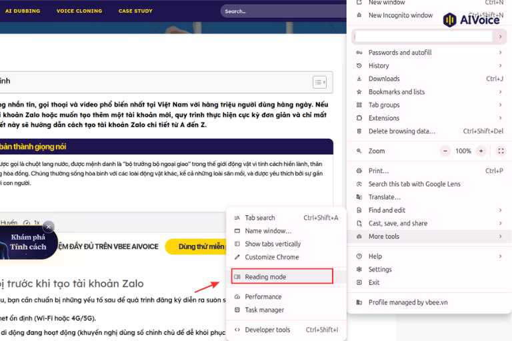The height and width of the screenshot is (341, 512).
Task: Click Profile managed by vbee.vn
Action: click(x=429, y=302)
